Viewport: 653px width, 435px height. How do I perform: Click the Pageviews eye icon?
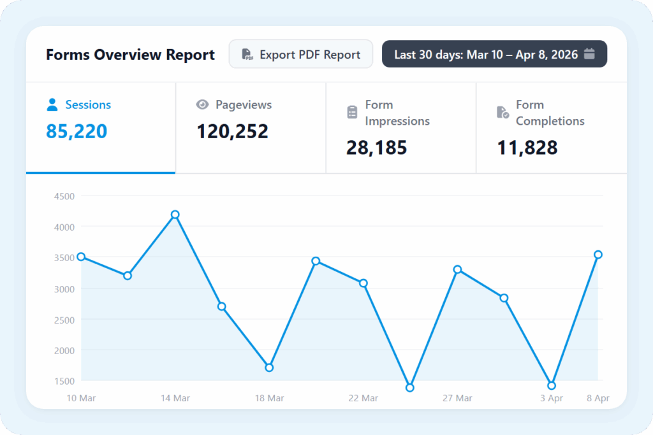pos(203,105)
